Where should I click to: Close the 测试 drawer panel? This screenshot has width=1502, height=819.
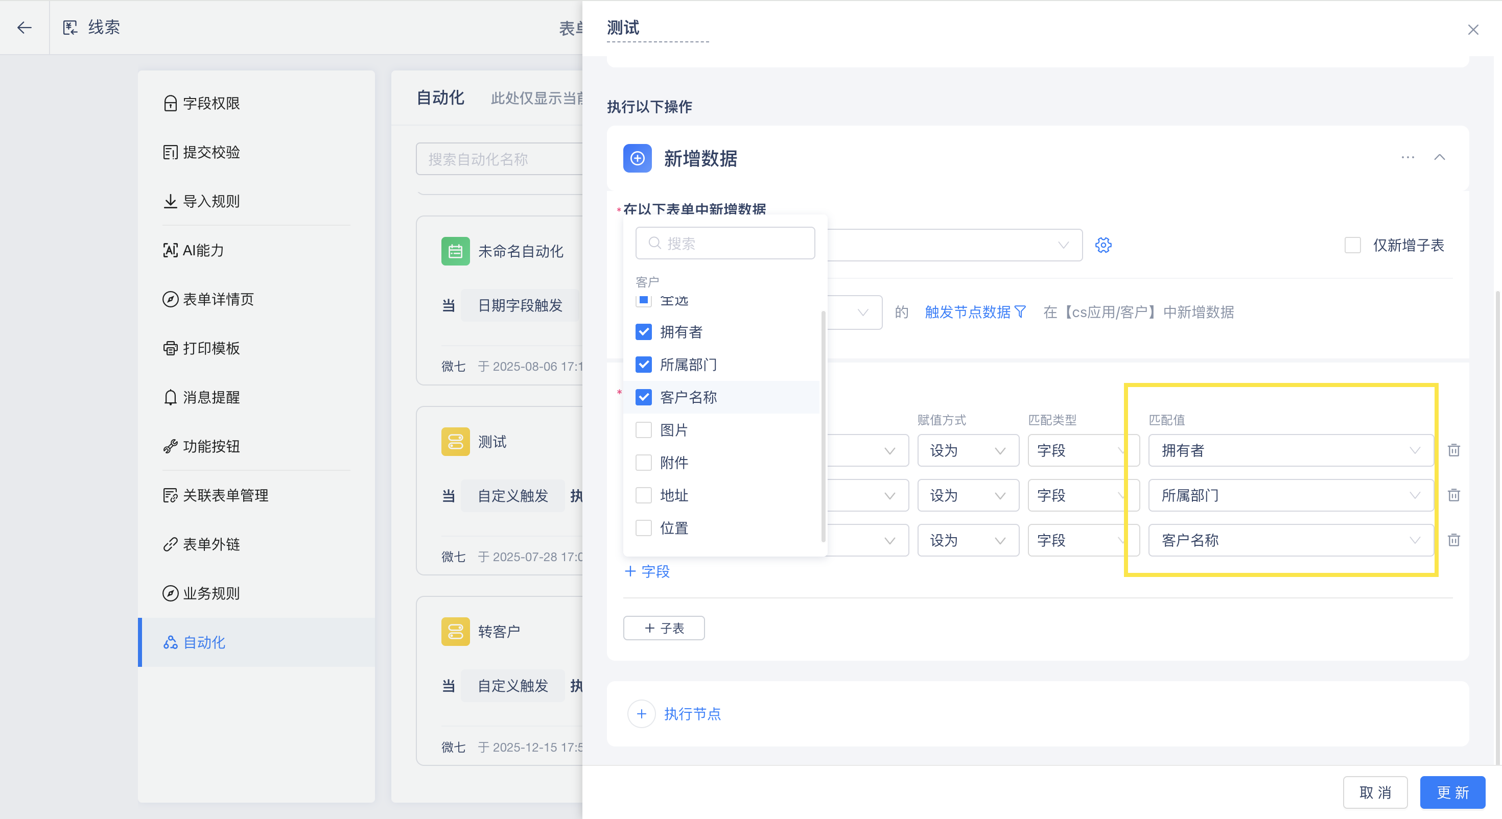[x=1473, y=29]
